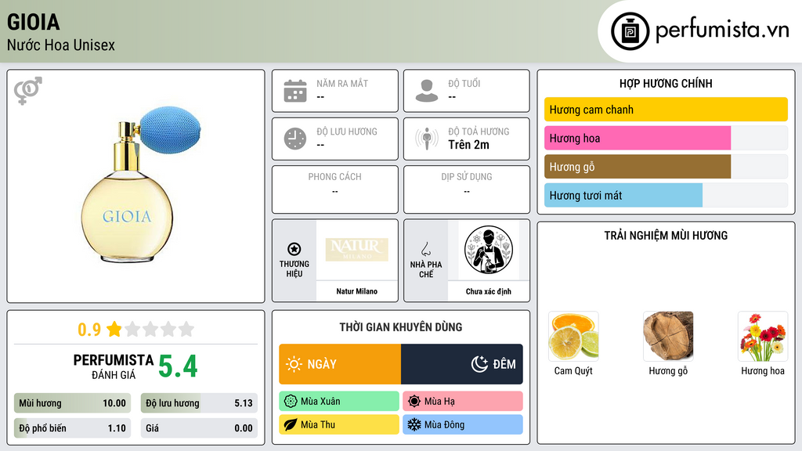This screenshot has width=802, height=451.
Task: Click the moon icon in Đêm
Action: coord(479,364)
